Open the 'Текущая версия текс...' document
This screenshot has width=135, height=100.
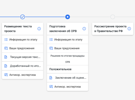23,57
